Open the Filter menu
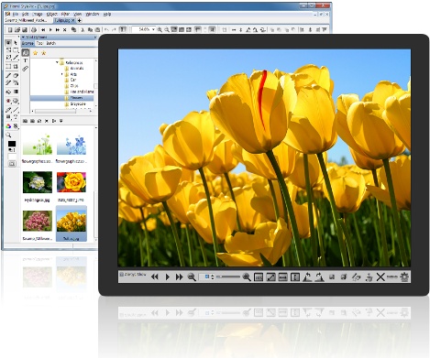Viewport: 430px width, 358px height. pyautogui.click(x=65, y=14)
